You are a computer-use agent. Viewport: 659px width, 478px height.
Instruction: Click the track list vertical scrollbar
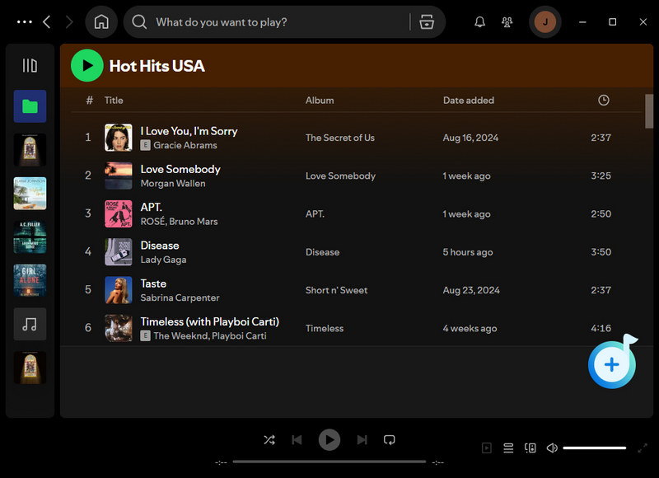[x=649, y=111]
